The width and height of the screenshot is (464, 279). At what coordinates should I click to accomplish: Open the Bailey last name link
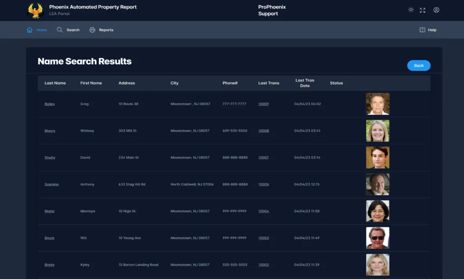50,104
